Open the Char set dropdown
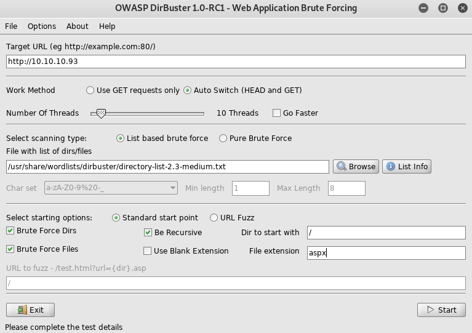Screen dimensions: 472x333 pos(111,188)
